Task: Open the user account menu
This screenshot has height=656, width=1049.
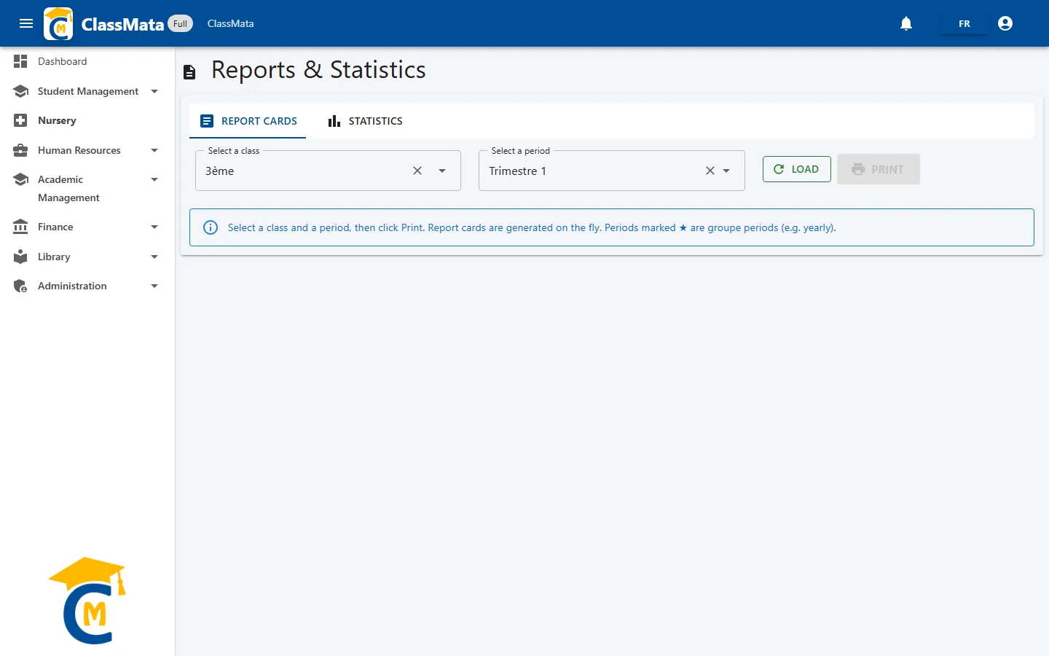Action: point(1005,23)
